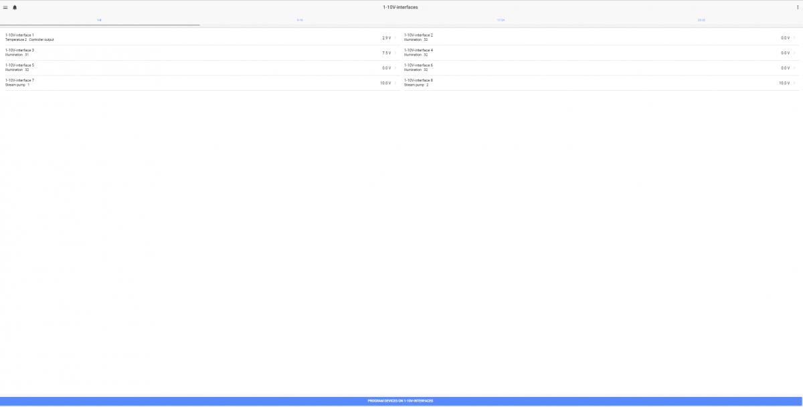Click the 10.0 V value of interface 7
The height and width of the screenshot is (407, 803).
pyautogui.click(x=385, y=83)
